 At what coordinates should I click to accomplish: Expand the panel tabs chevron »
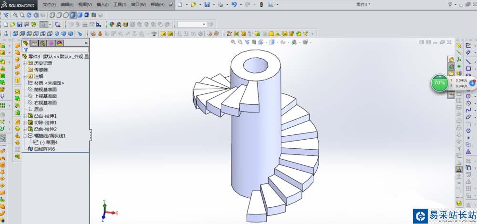86,43
